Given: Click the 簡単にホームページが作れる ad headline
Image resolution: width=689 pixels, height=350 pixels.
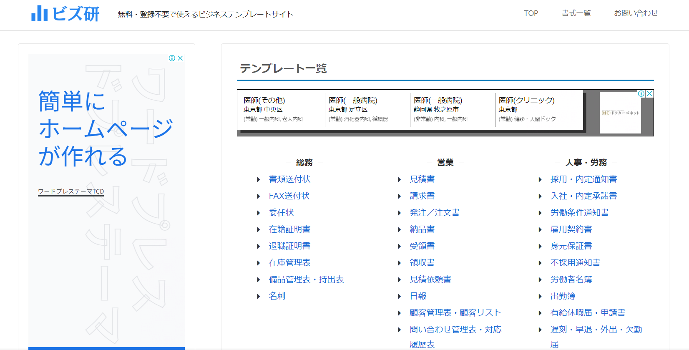Looking at the screenshot, I should 106,128.
